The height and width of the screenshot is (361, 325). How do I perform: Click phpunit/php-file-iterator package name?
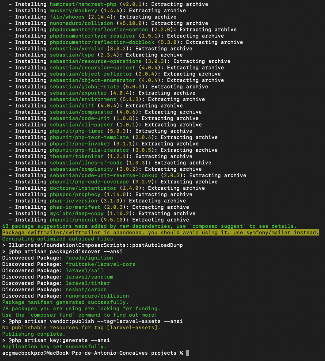pos(89,150)
